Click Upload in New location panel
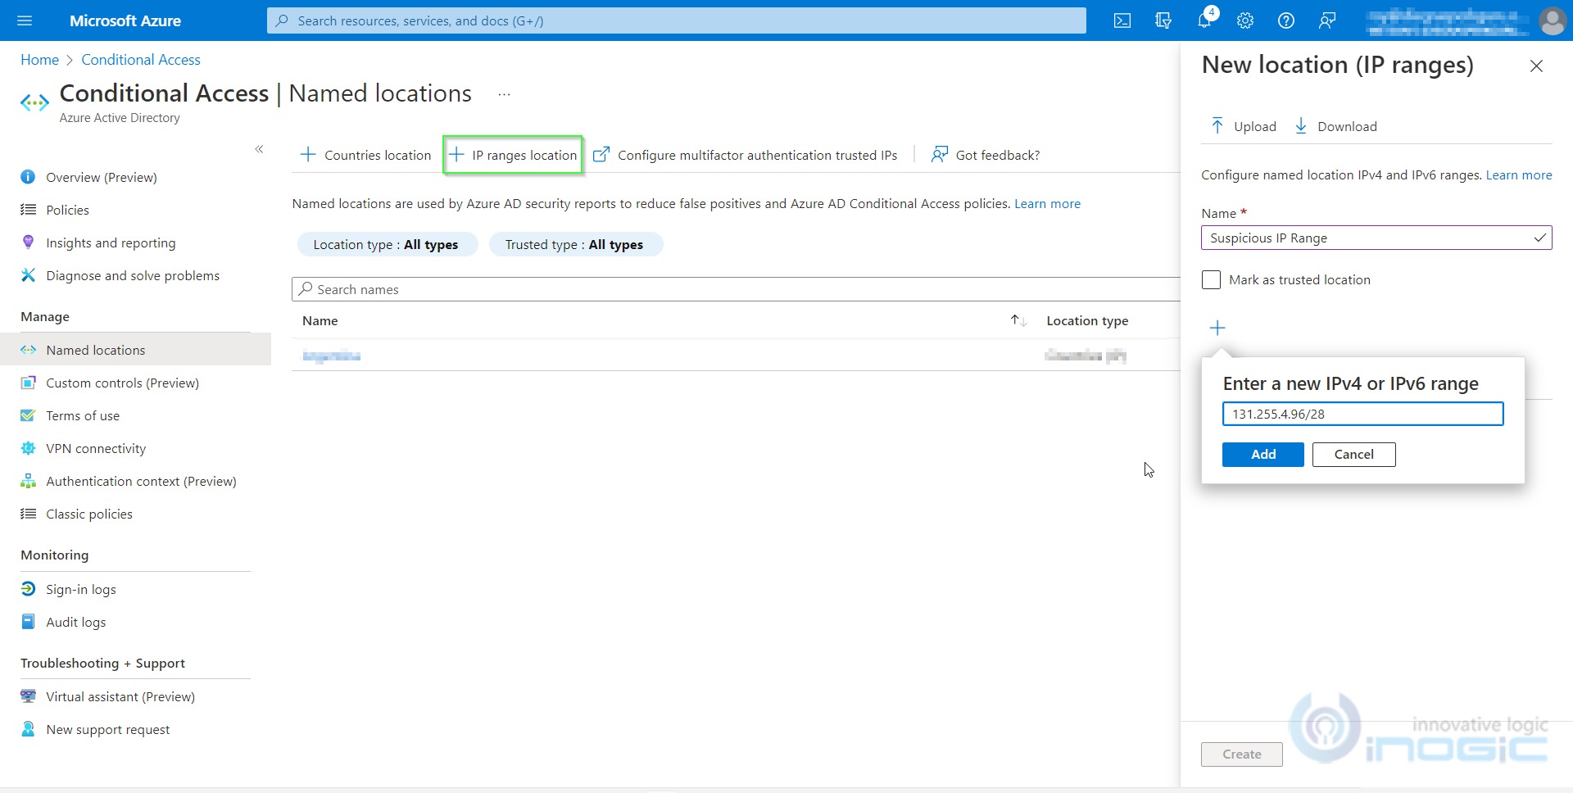 click(1244, 126)
